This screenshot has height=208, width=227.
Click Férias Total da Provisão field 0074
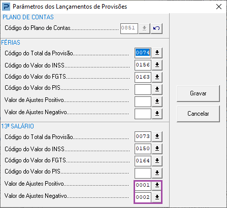(143, 53)
